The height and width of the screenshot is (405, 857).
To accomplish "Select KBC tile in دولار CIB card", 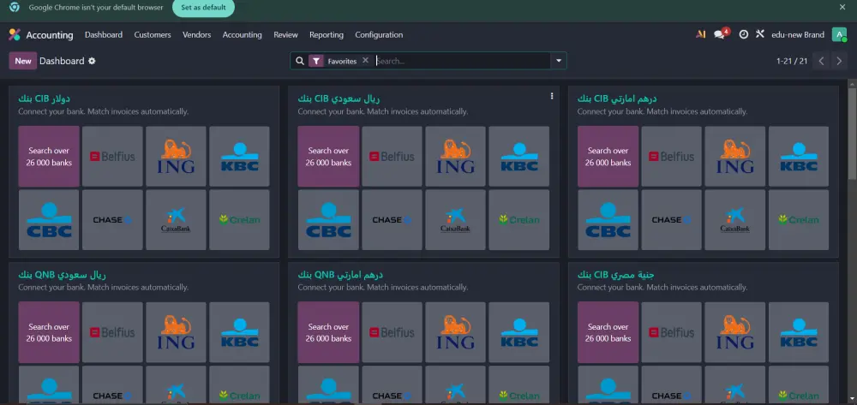I will tap(239, 157).
